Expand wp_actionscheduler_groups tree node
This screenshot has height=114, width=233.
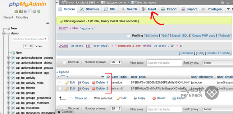point(8,68)
